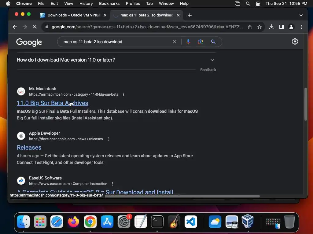Launch Firefox from the Dock

(73, 222)
